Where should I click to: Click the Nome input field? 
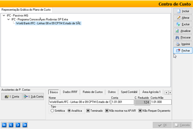79,102
